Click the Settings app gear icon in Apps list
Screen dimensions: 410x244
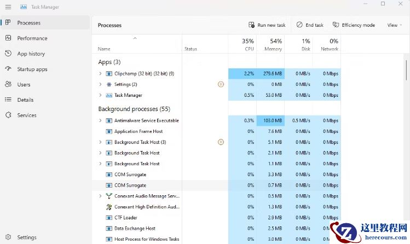tap(109, 84)
